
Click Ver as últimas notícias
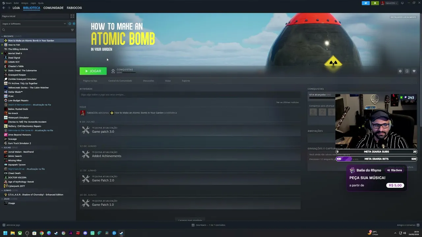pos(287,102)
